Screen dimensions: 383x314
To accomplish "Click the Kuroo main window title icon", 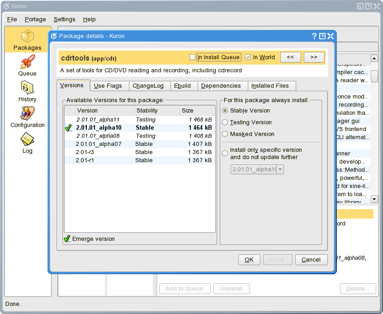I will (7, 6).
